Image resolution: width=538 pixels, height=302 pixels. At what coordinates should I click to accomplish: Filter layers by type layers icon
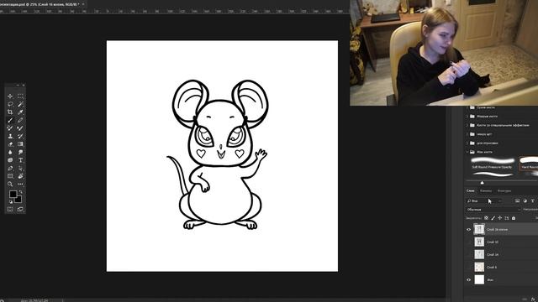532,201
